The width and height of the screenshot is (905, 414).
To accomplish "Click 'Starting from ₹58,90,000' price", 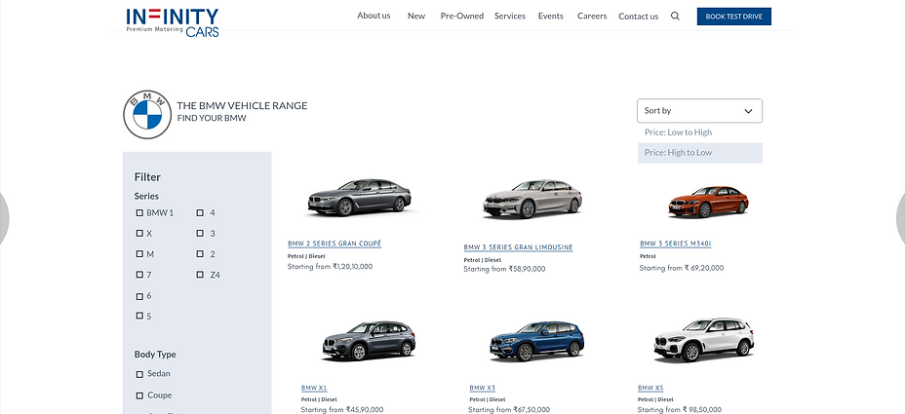I will pos(504,269).
